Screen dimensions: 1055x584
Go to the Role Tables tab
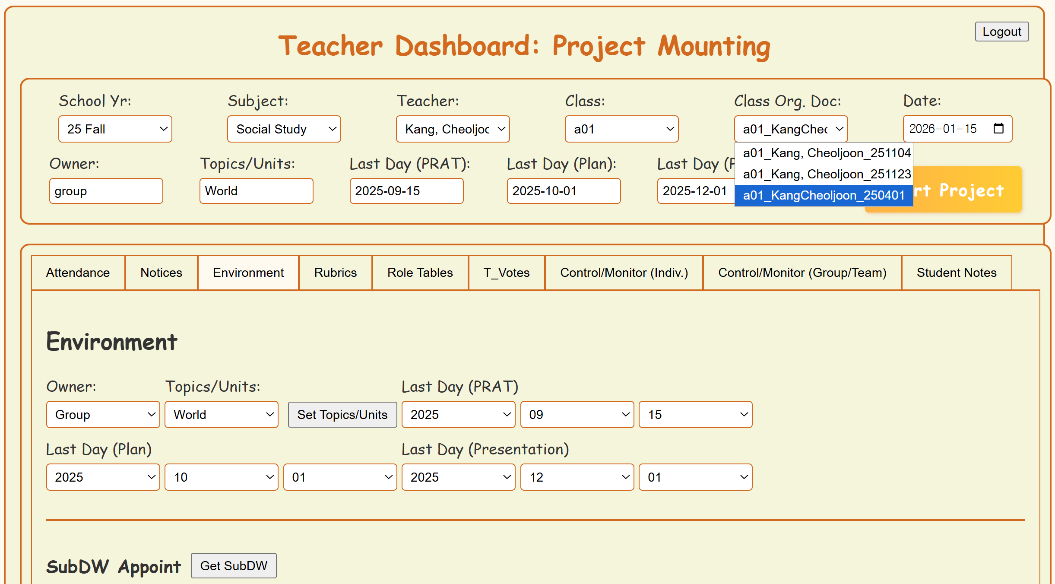(420, 273)
